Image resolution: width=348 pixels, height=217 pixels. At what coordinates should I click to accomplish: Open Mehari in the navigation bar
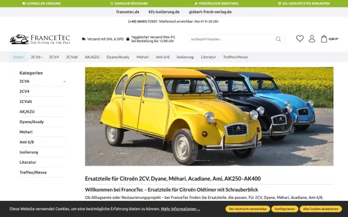(143, 57)
